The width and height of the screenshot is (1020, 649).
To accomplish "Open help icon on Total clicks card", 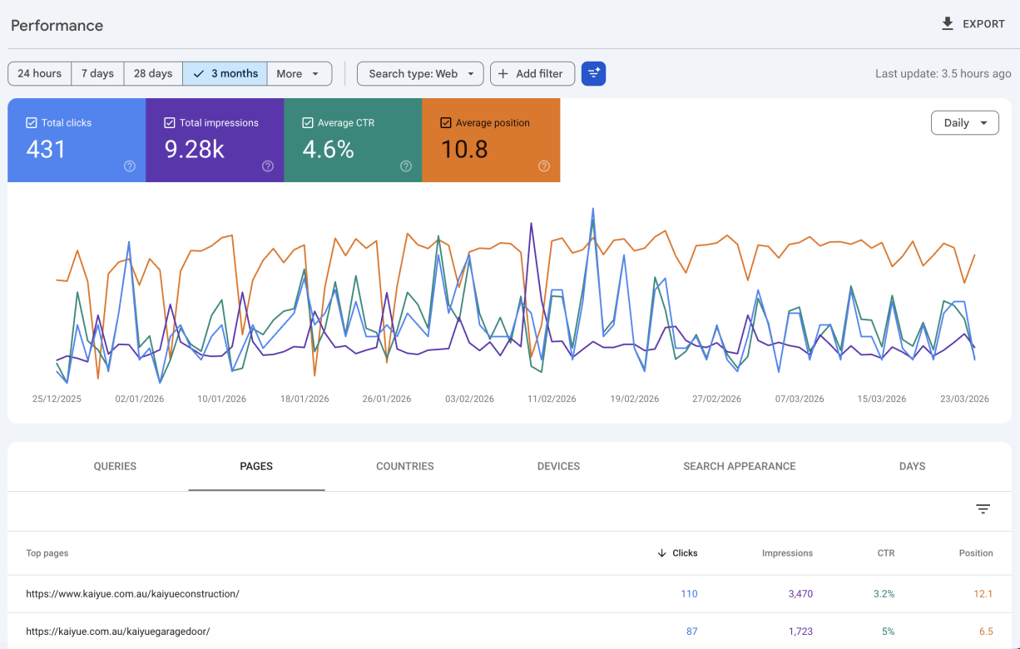I will pos(130,166).
